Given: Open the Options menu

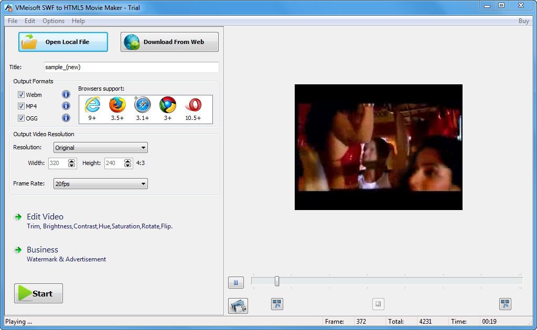Looking at the screenshot, I should pos(53,21).
